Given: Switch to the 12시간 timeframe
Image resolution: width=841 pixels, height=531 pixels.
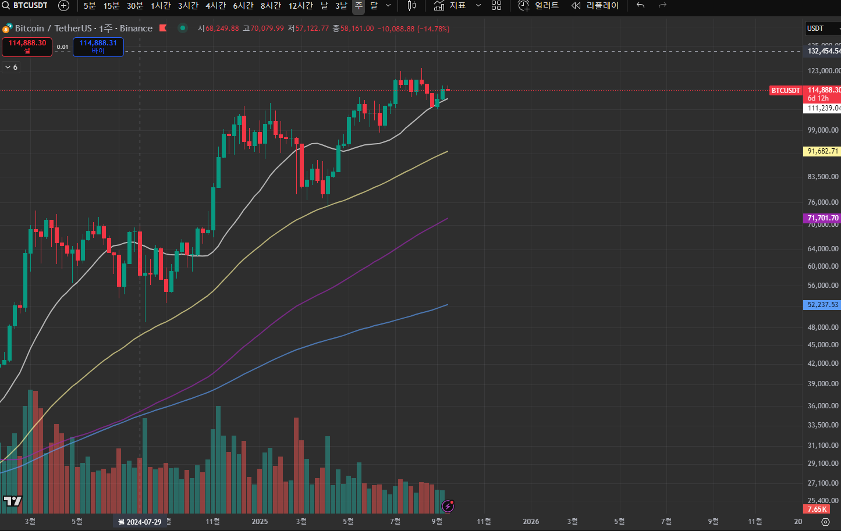Looking at the screenshot, I should coord(300,6).
